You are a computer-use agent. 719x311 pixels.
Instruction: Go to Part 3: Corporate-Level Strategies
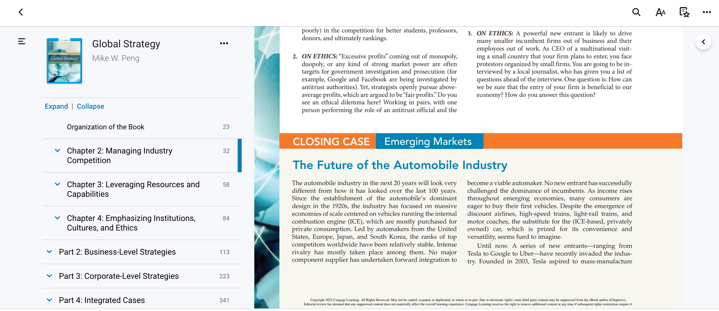coord(119,276)
